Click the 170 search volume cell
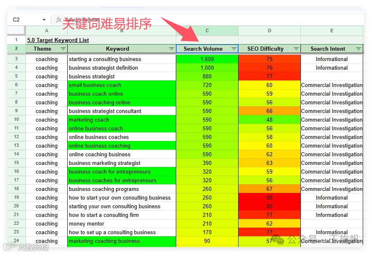Viewport: 371px width, 254px height. [x=207, y=233]
